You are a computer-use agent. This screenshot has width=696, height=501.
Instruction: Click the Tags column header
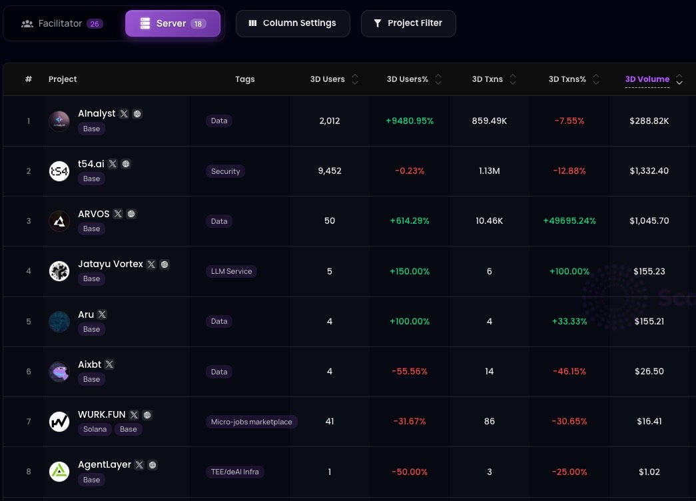tap(245, 79)
